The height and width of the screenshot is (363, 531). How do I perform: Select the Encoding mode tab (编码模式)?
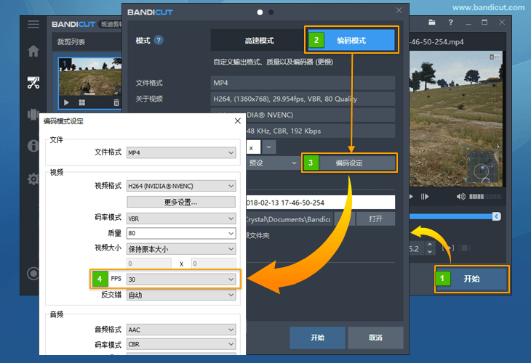[351, 41]
